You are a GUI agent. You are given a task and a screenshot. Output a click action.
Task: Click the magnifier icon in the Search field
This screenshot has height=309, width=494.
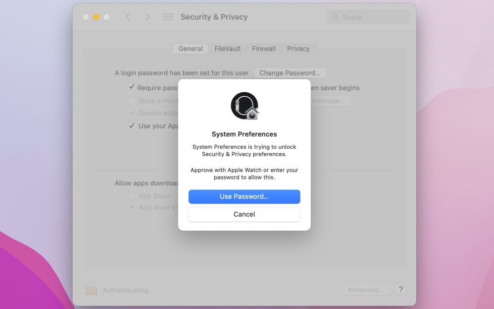(335, 17)
